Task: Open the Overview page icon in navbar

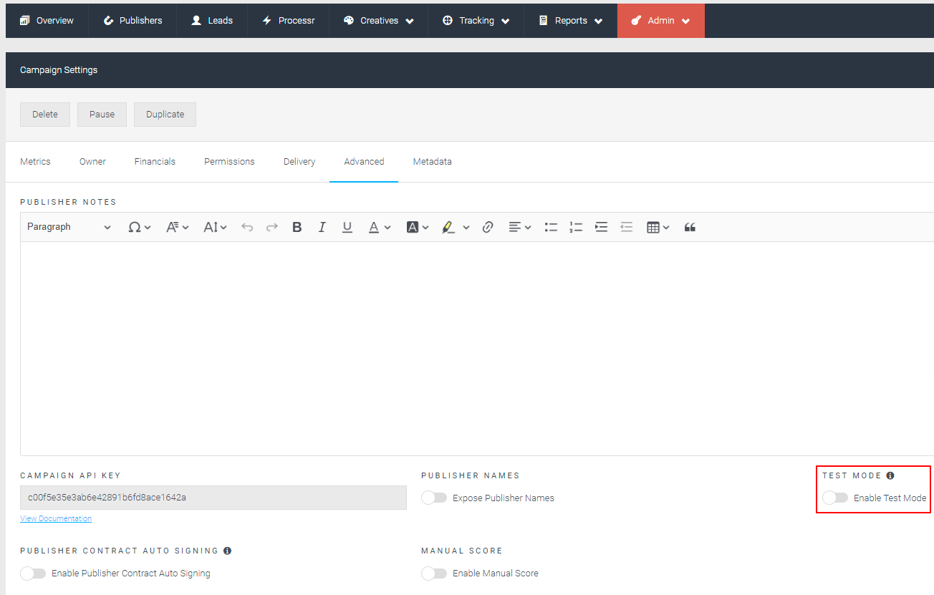Action: (25, 21)
